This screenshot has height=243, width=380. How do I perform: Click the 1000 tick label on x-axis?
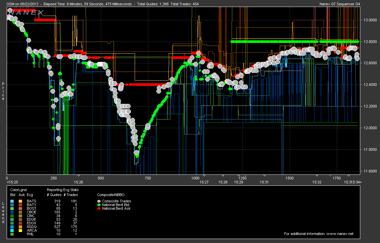[x=195, y=178]
